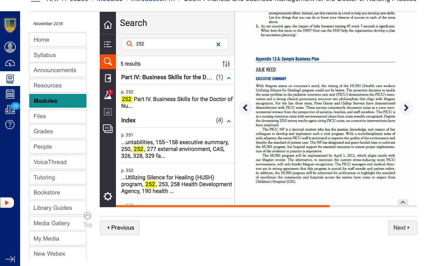This screenshot has width=426, height=266.
Task: Open search filter options sliders icon
Action: (226, 64)
